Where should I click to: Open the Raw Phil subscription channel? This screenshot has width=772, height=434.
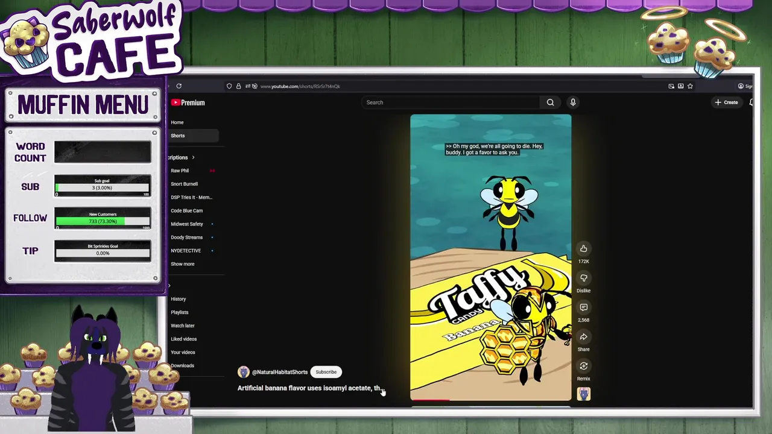180,171
